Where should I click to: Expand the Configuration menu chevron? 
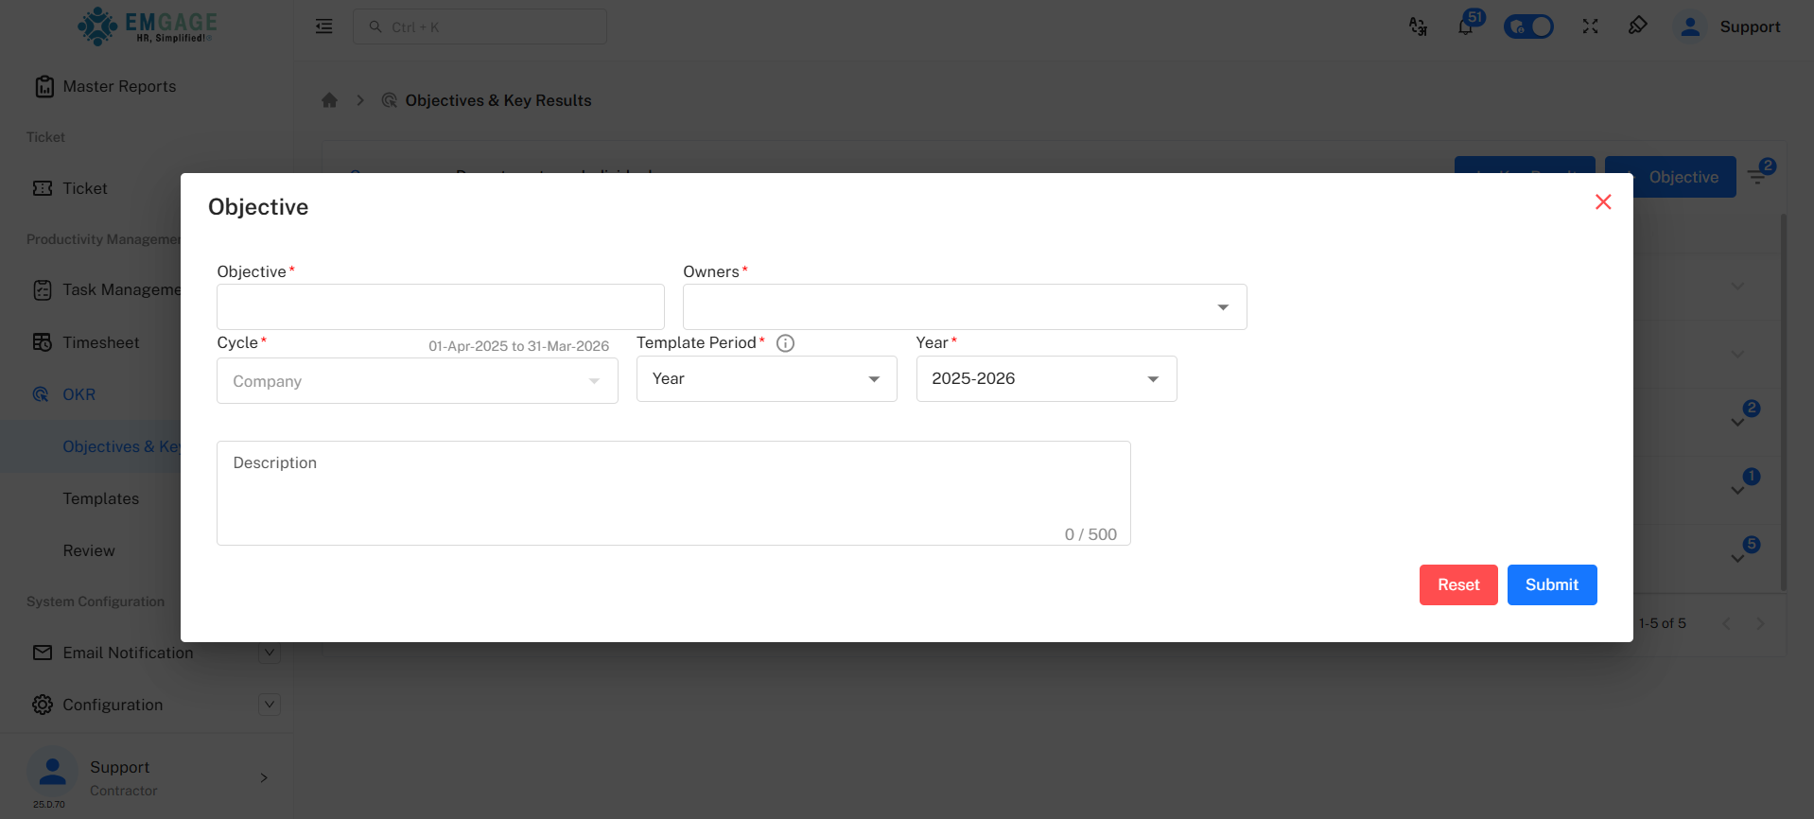[x=270, y=705]
